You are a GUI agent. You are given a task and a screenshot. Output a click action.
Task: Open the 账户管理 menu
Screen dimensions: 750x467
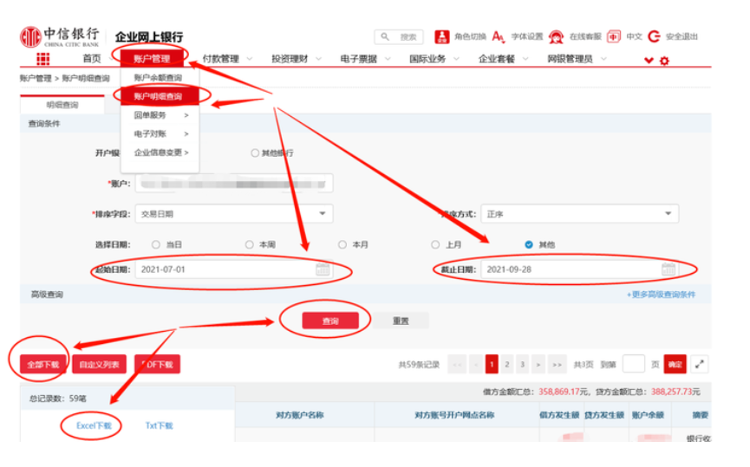pos(152,59)
